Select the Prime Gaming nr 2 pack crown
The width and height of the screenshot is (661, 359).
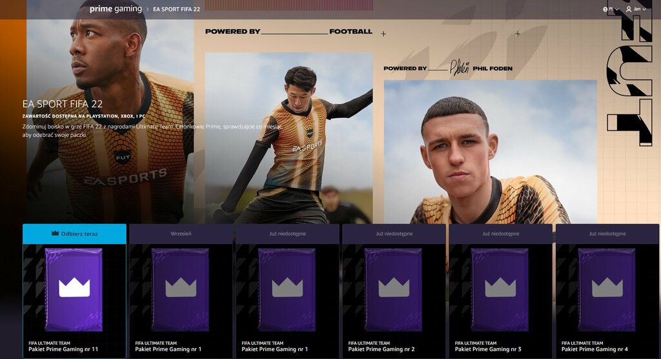click(394, 288)
